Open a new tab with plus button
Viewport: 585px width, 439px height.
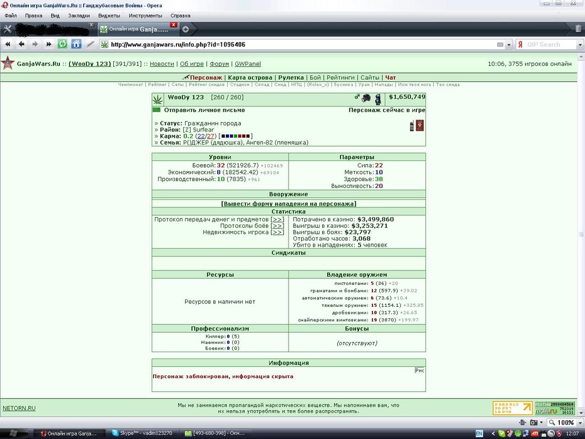(186, 29)
